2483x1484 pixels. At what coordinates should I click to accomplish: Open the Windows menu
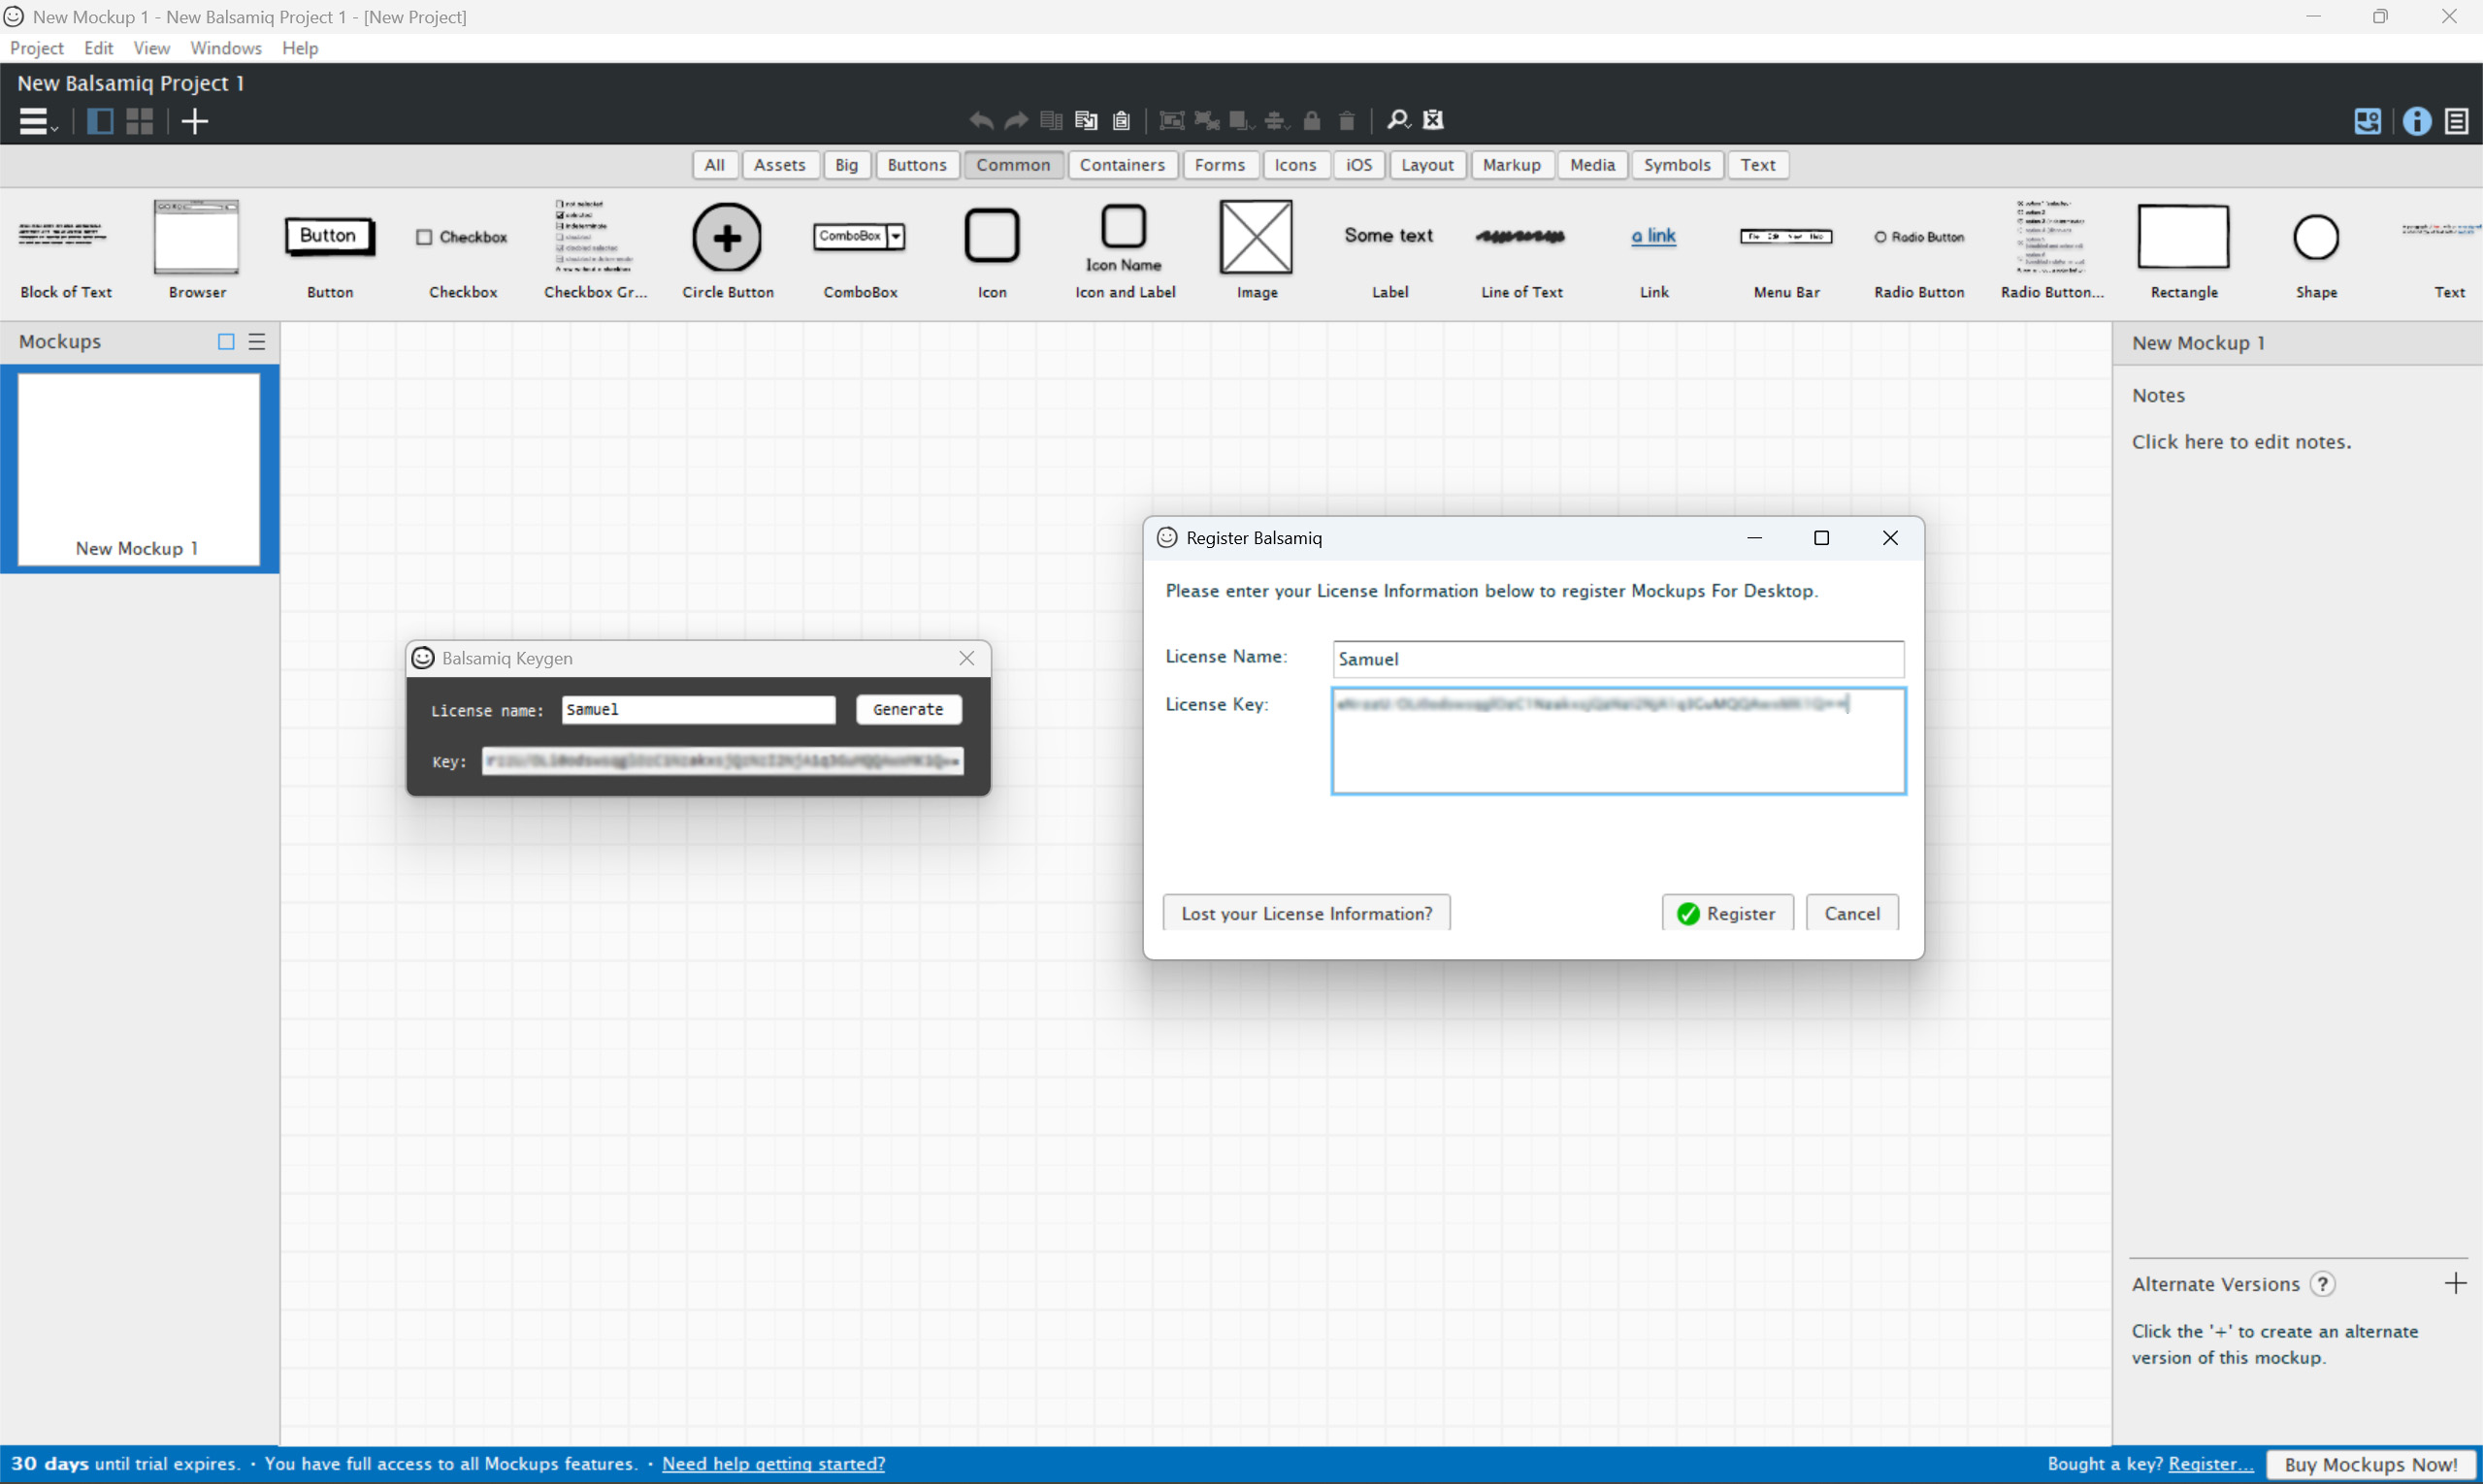click(x=225, y=48)
